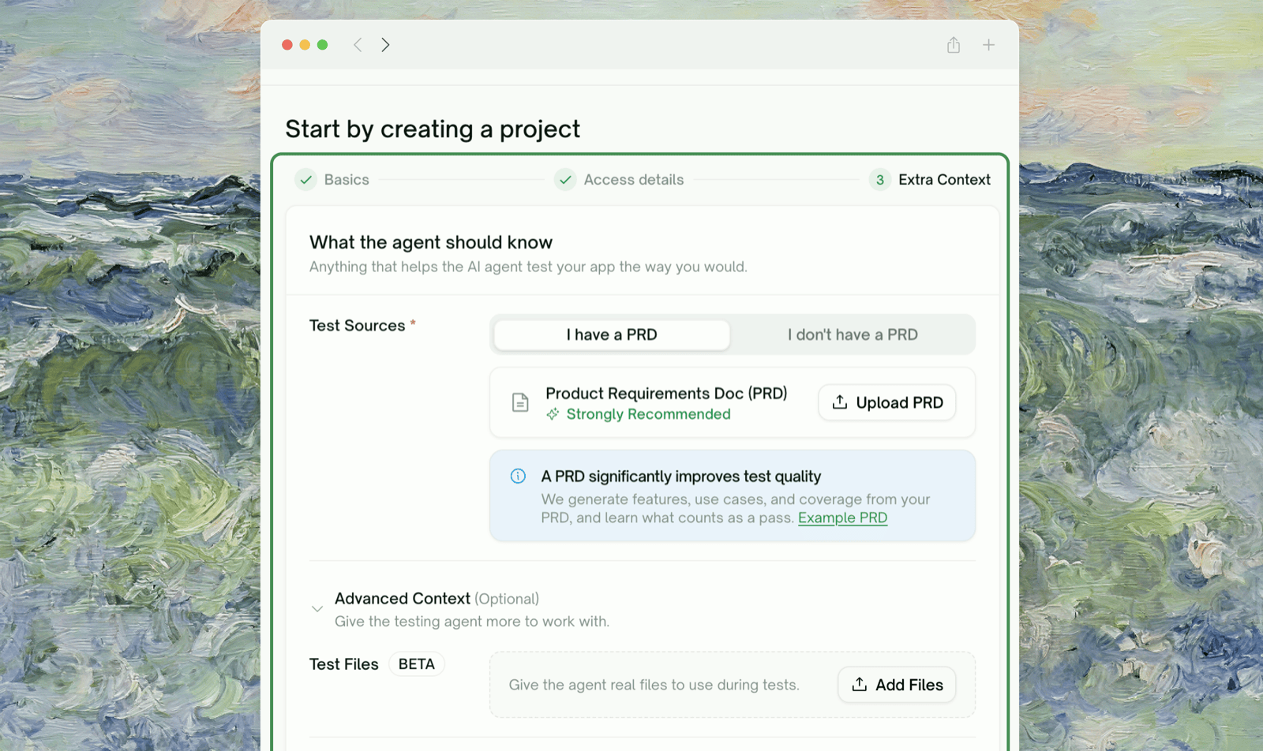
Task: Switch to "I don't have a PRD"
Action: [x=853, y=334]
